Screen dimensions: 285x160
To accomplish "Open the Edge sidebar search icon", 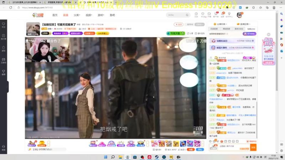I will 281,14.
